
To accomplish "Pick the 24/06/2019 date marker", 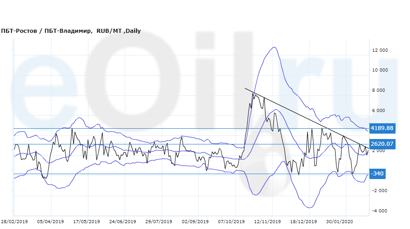I will (123, 221).
